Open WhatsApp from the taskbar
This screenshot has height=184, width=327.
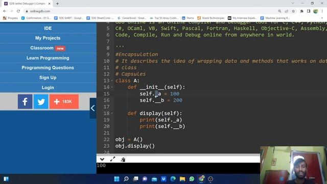(192, 179)
